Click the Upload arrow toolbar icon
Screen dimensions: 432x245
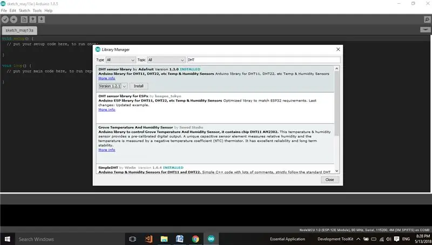click(x=13, y=19)
